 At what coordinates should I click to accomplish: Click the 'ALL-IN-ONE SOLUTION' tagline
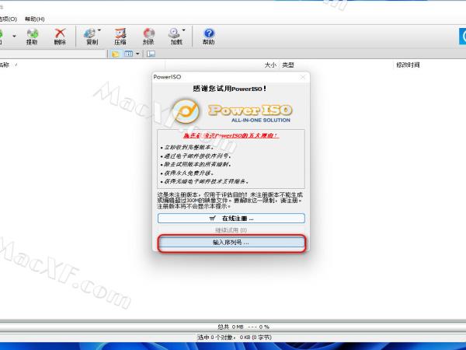coord(261,121)
